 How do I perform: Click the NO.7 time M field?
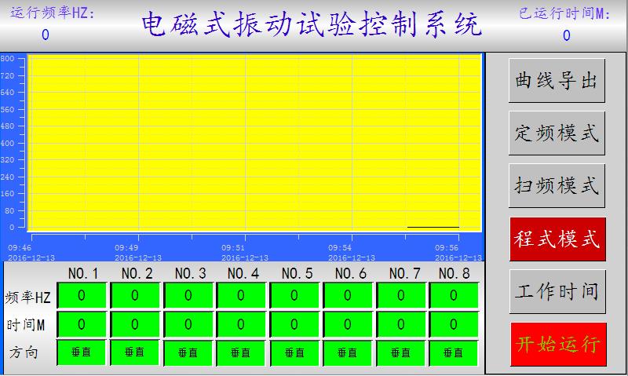tap(401, 324)
